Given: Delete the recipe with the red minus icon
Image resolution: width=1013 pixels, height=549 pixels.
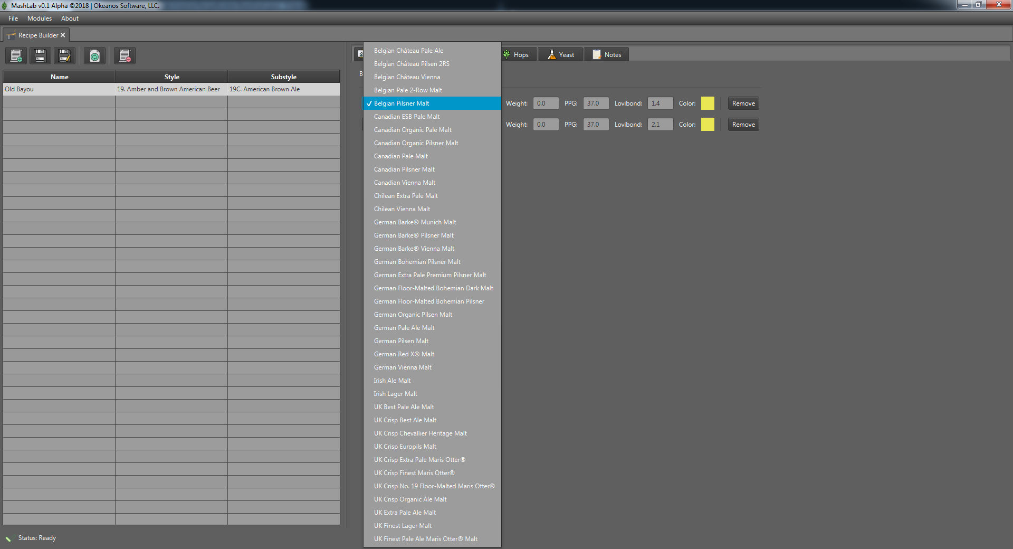Looking at the screenshot, I should click(125, 55).
